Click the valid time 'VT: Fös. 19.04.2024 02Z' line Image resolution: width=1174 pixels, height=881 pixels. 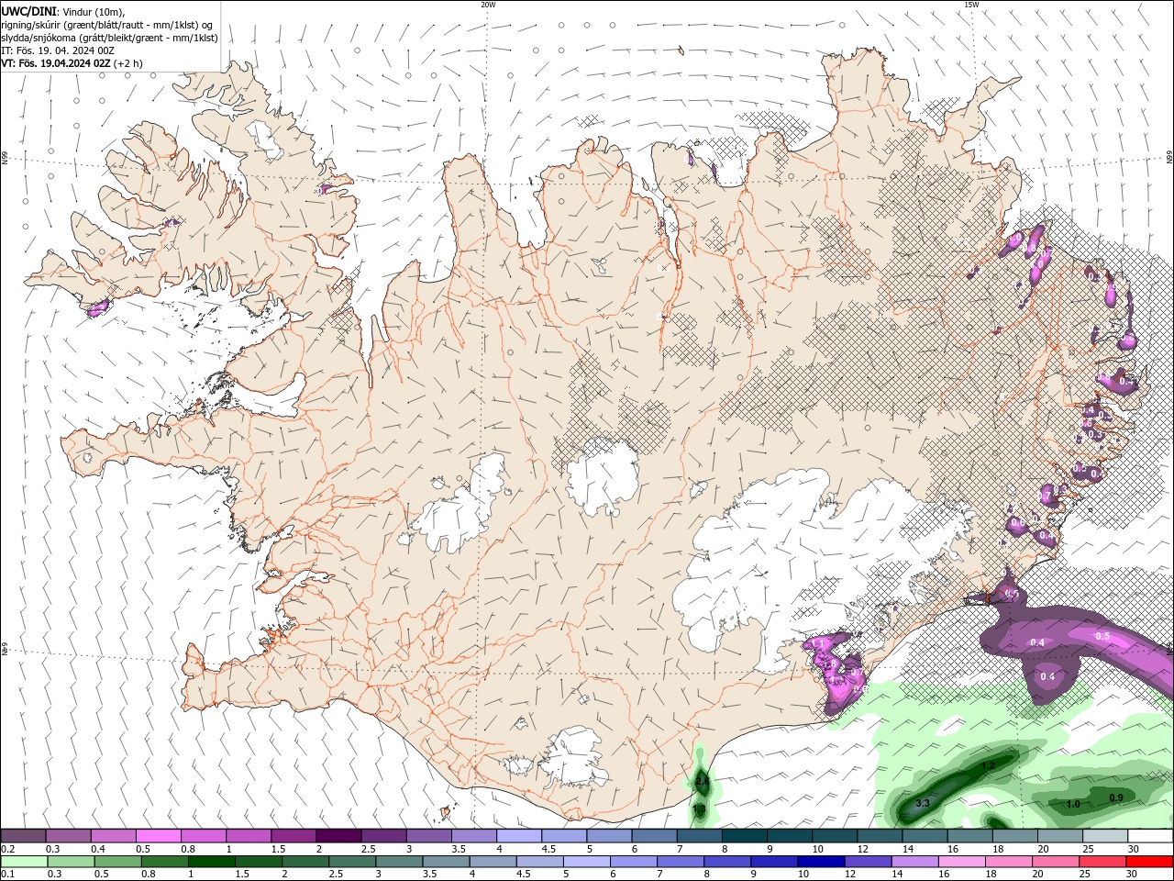click(56, 63)
